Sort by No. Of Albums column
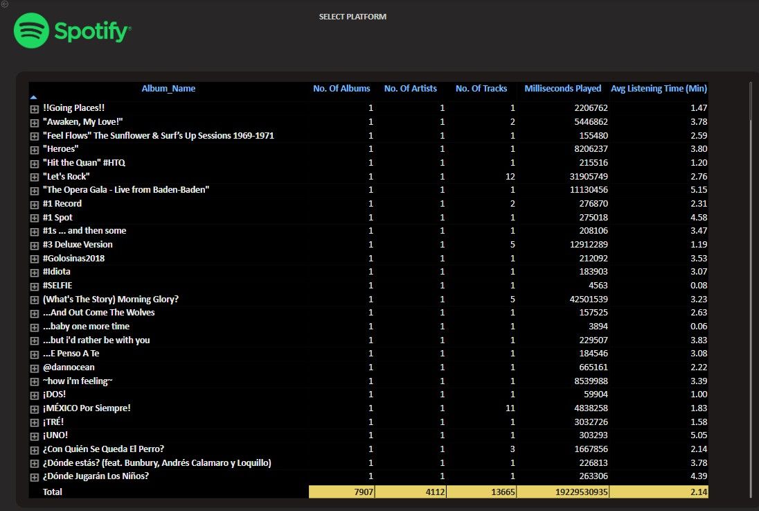 coord(341,89)
